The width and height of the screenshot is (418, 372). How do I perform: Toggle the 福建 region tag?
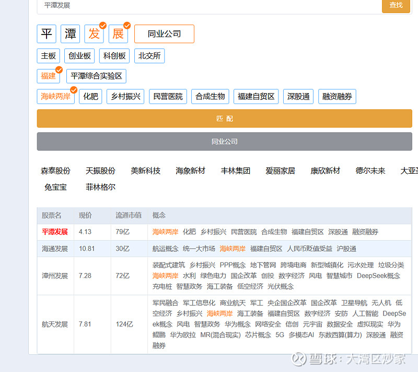click(x=48, y=76)
